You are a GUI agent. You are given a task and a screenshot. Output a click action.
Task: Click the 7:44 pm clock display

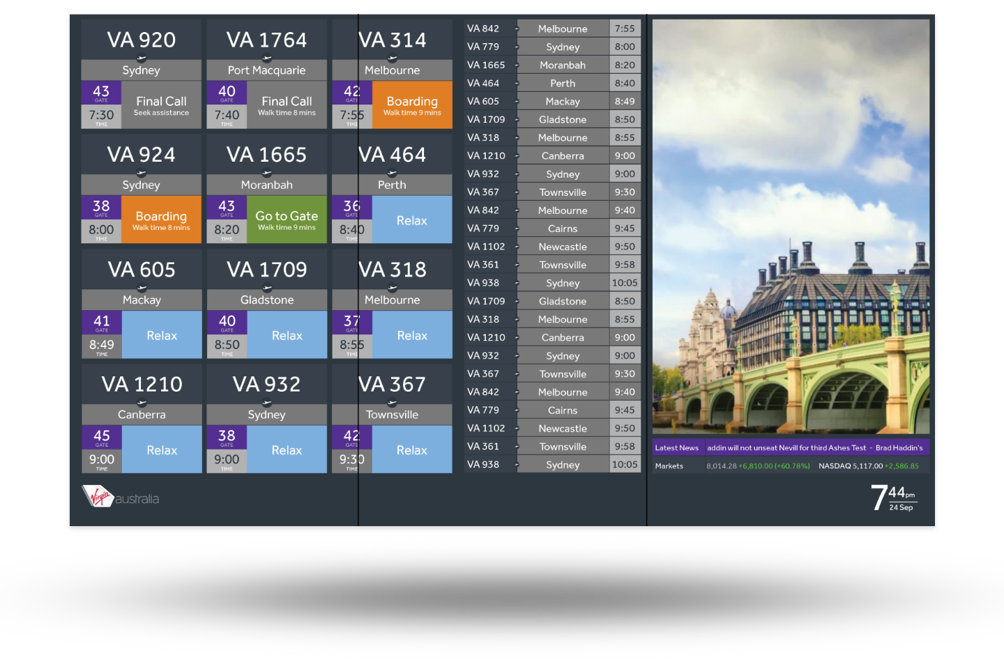[x=894, y=498]
